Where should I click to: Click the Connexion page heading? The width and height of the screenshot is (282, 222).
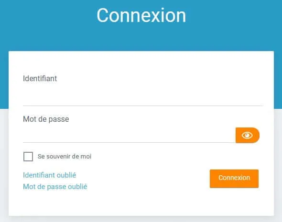[141, 15]
